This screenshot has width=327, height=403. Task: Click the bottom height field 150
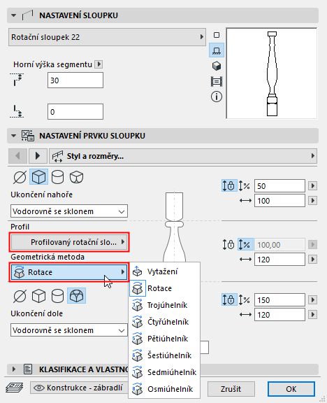tap(279, 300)
